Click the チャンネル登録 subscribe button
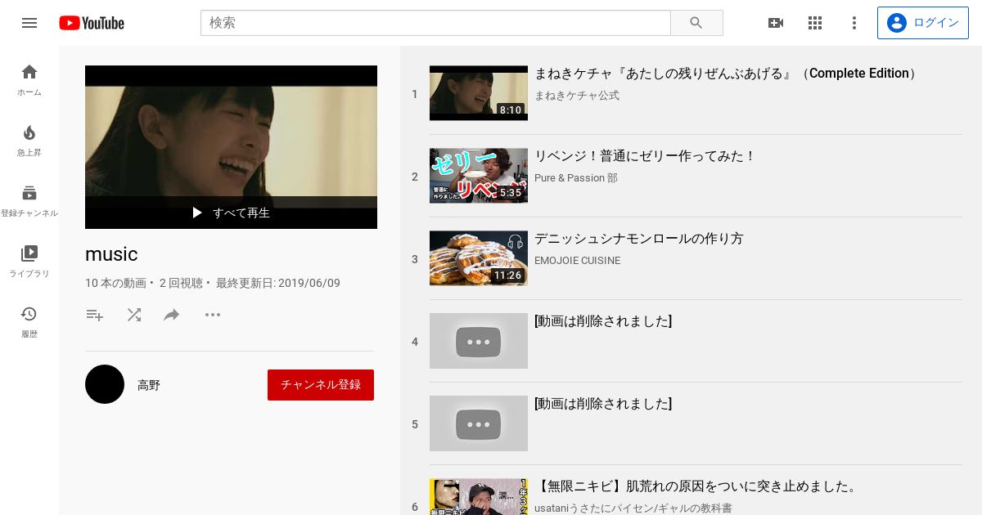This screenshot has width=982, height=515. pyautogui.click(x=321, y=385)
